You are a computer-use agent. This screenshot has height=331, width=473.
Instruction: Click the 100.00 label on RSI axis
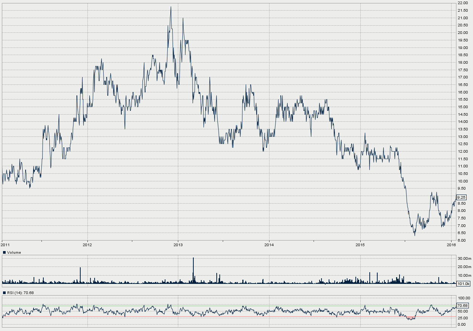(x=463, y=298)
